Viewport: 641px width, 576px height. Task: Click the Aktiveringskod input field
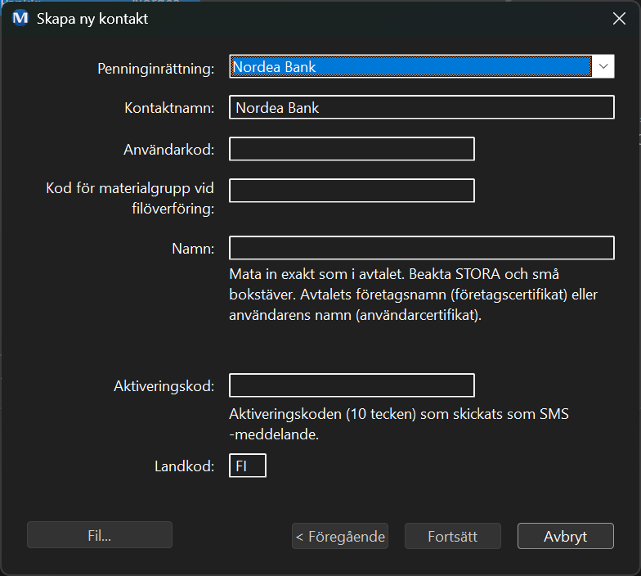click(x=352, y=385)
